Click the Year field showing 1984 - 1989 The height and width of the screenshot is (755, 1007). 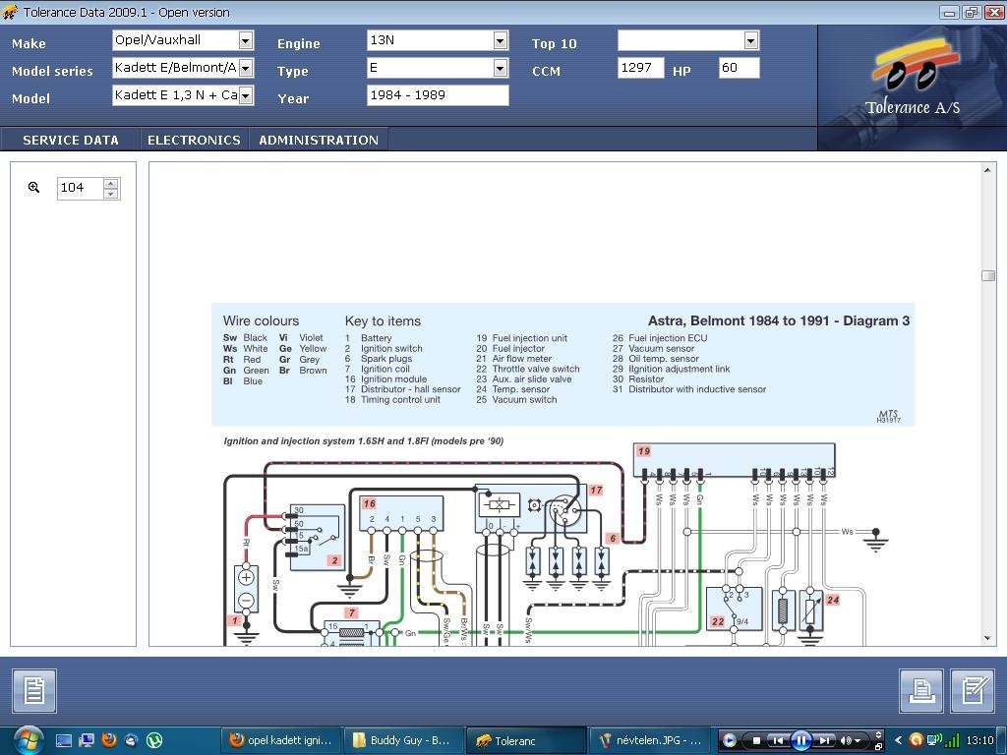tap(438, 95)
